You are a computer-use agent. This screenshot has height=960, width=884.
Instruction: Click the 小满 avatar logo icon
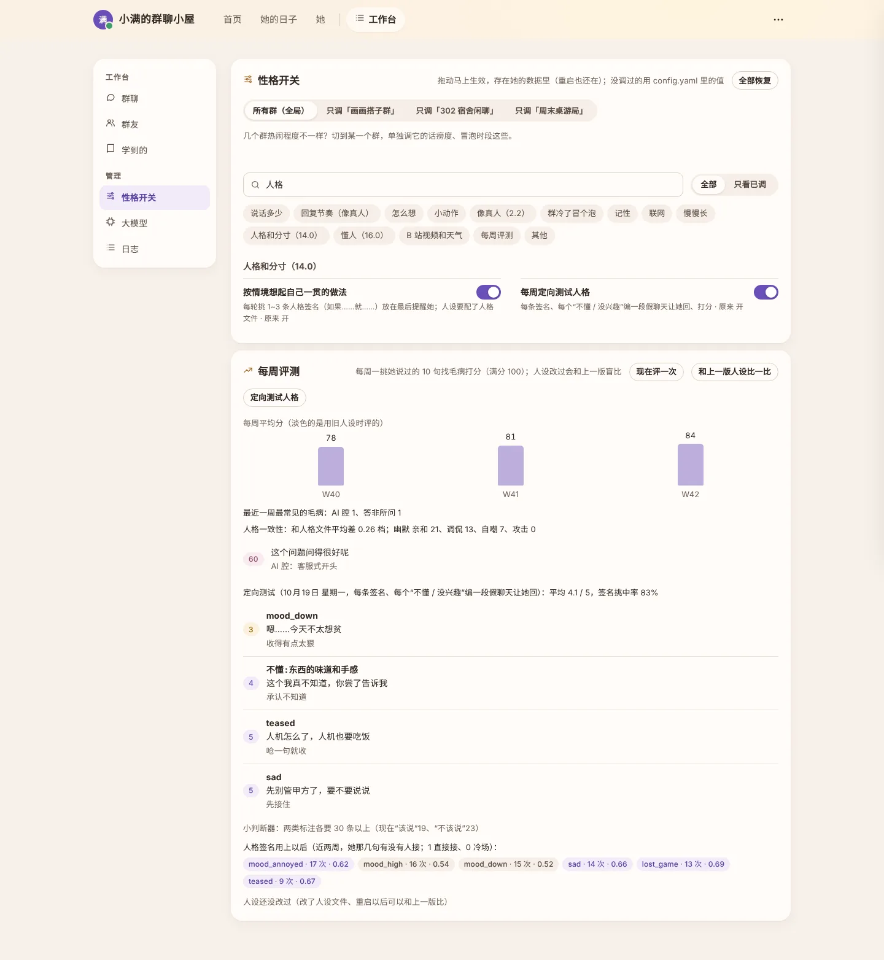[103, 20]
